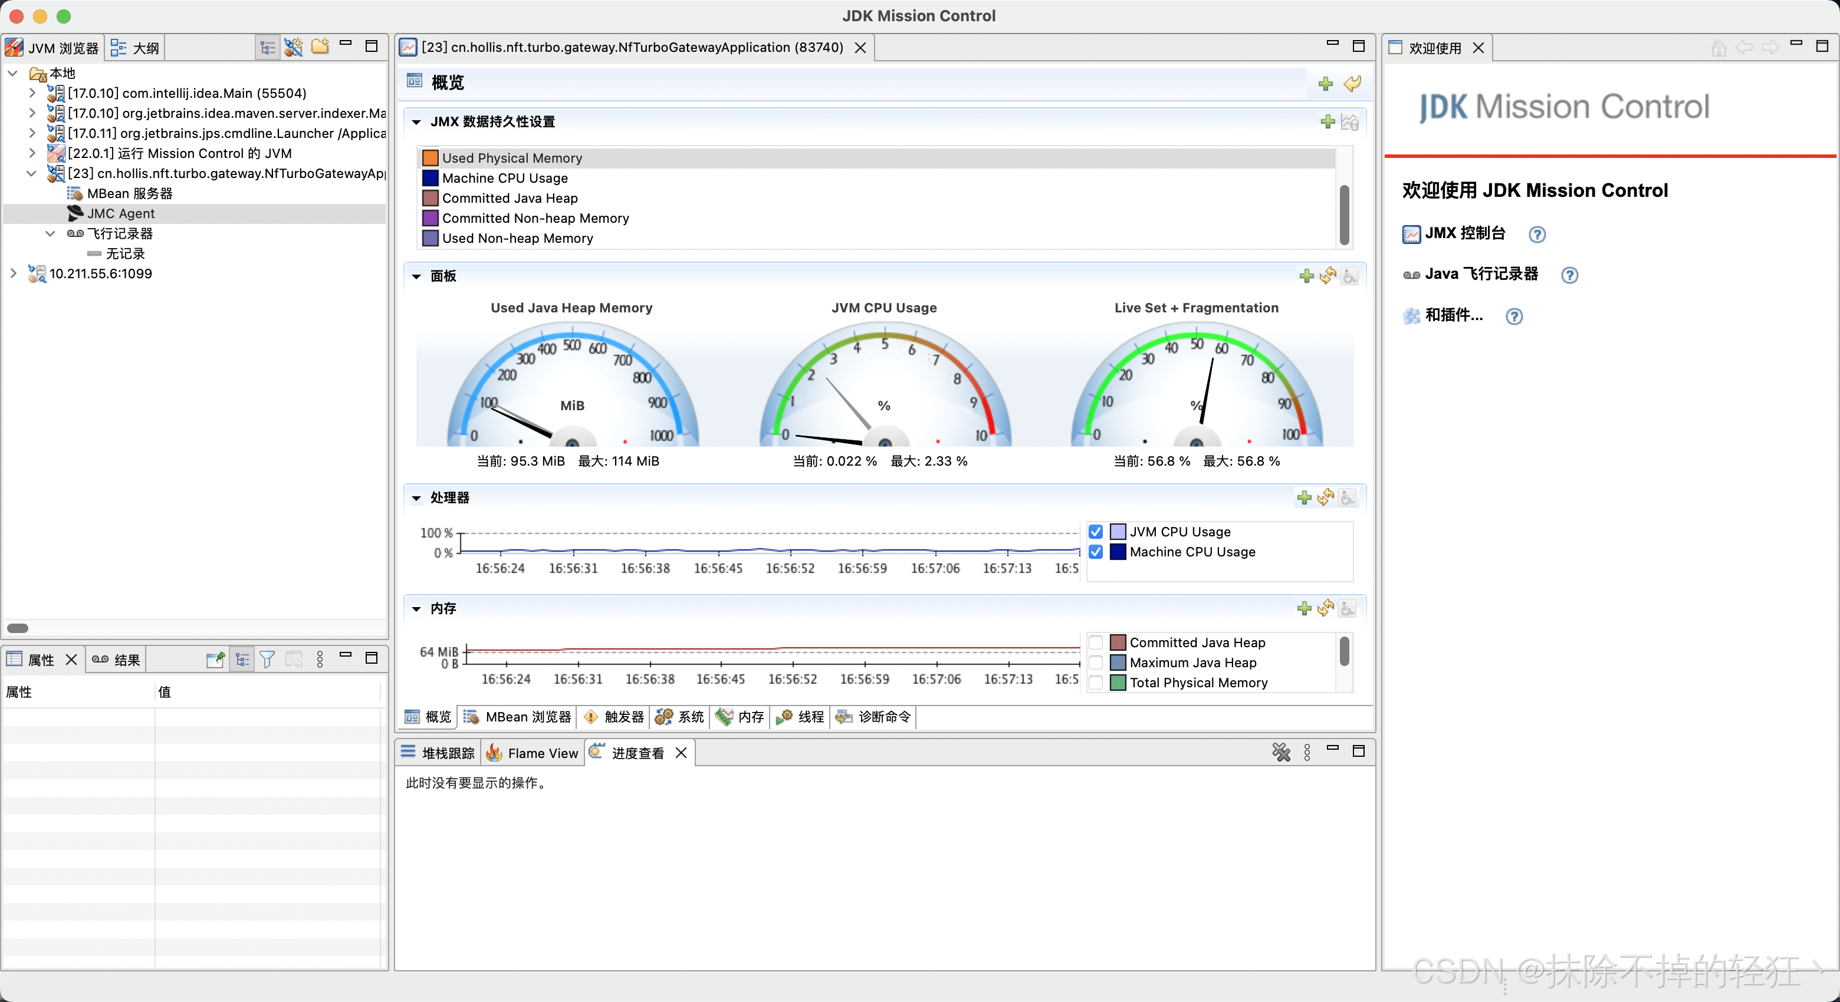This screenshot has width=1840, height=1002.
Task: Collapse the JMX 数据持久性设置 section
Action: (x=416, y=122)
